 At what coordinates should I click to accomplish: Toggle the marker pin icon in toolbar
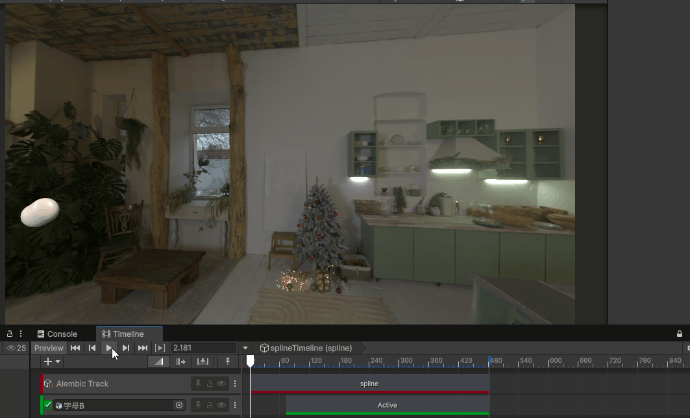coord(227,362)
